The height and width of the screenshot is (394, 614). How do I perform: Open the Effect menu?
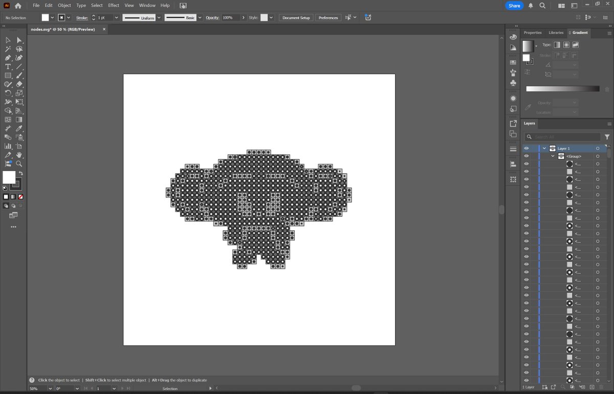pyautogui.click(x=114, y=5)
